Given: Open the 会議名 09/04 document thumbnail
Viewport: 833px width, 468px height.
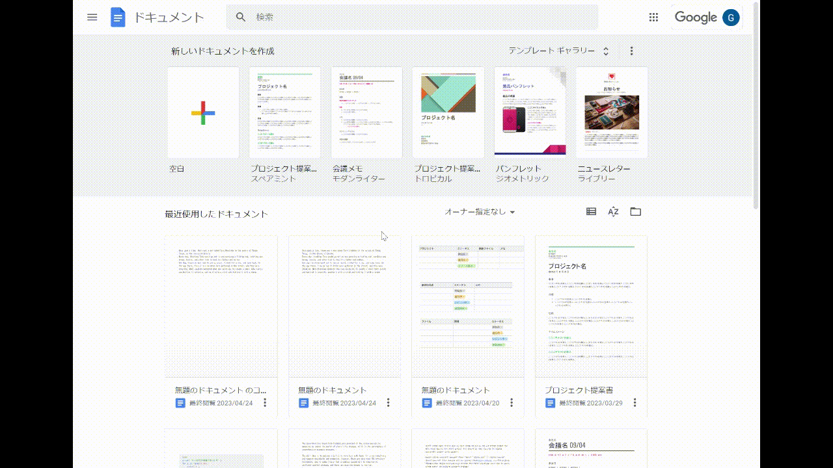Looking at the screenshot, I should pyautogui.click(x=591, y=448).
